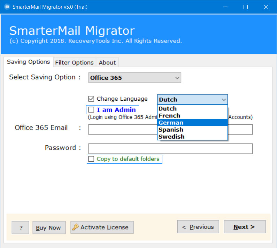Image resolution: width=277 pixels, height=248 pixels.
Task: Choose French from the language list
Action: click(192, 116)
